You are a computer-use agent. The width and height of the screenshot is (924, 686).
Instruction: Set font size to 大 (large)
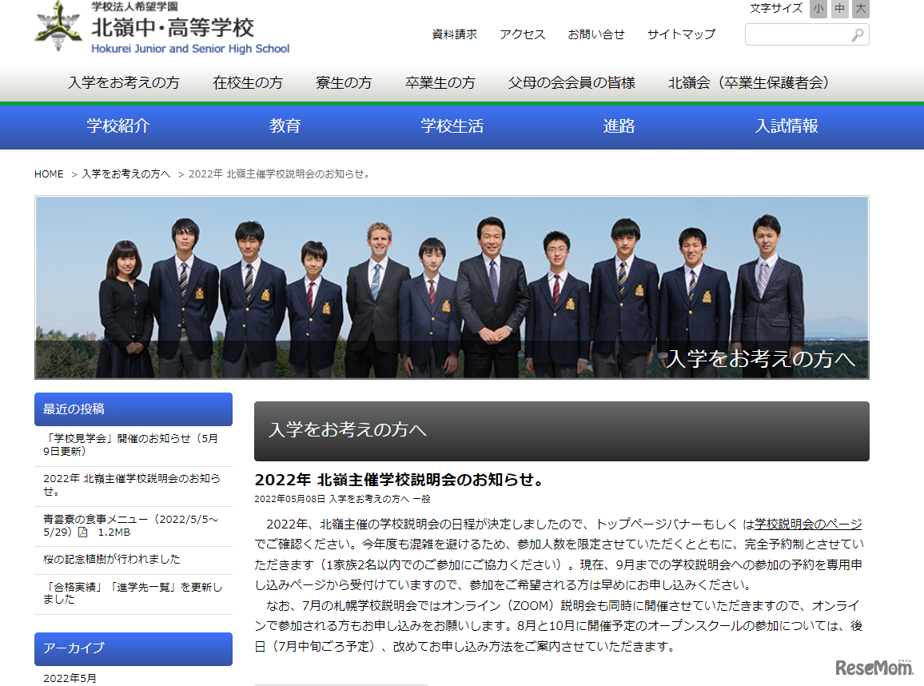pyautogui.click(x=861, y=9)
